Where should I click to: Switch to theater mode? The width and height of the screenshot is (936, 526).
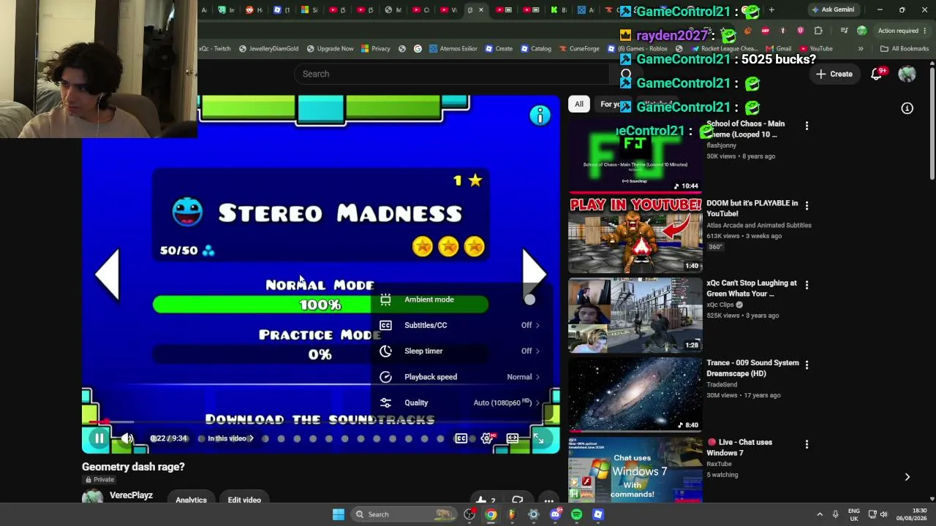pyautogui.click(x=513, y=438)
